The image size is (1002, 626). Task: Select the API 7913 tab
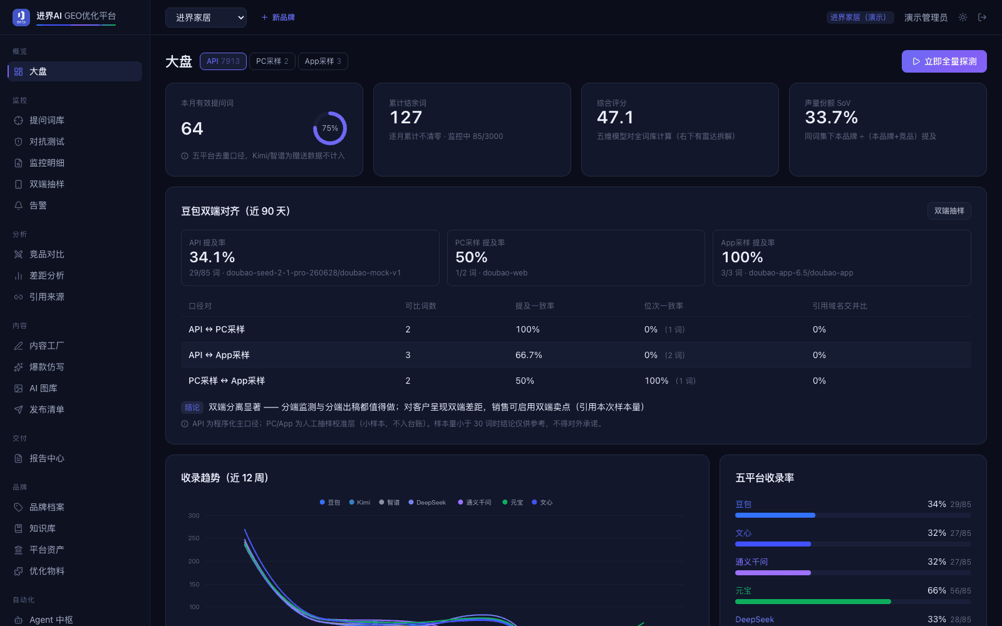coord(223,61)
